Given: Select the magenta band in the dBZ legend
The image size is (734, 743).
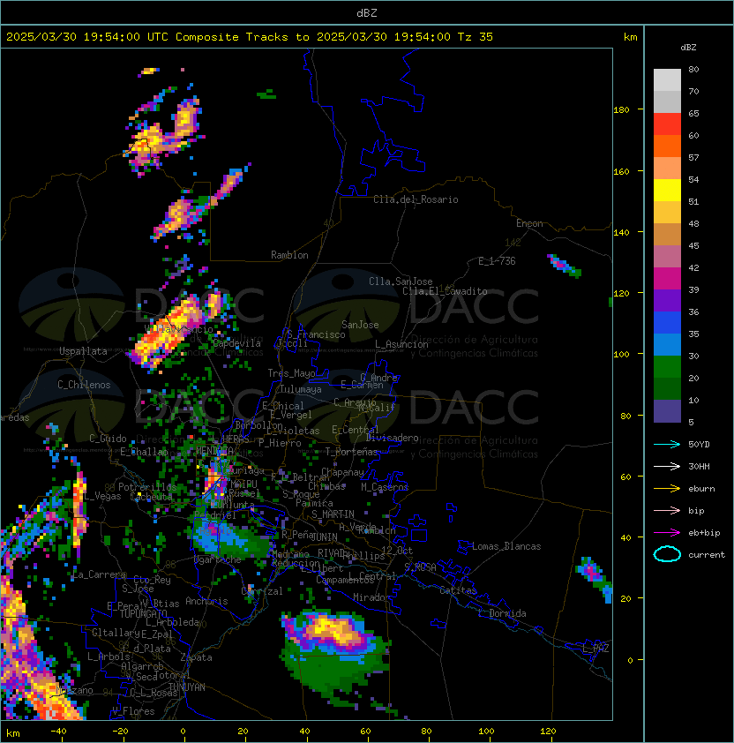Looking at the screenshot, I should [x=667, y=279].
